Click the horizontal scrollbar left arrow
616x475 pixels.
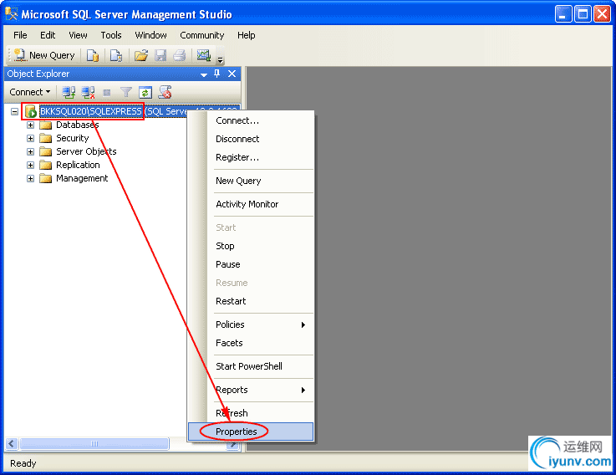pyautogui.click(x=12, y=444)
